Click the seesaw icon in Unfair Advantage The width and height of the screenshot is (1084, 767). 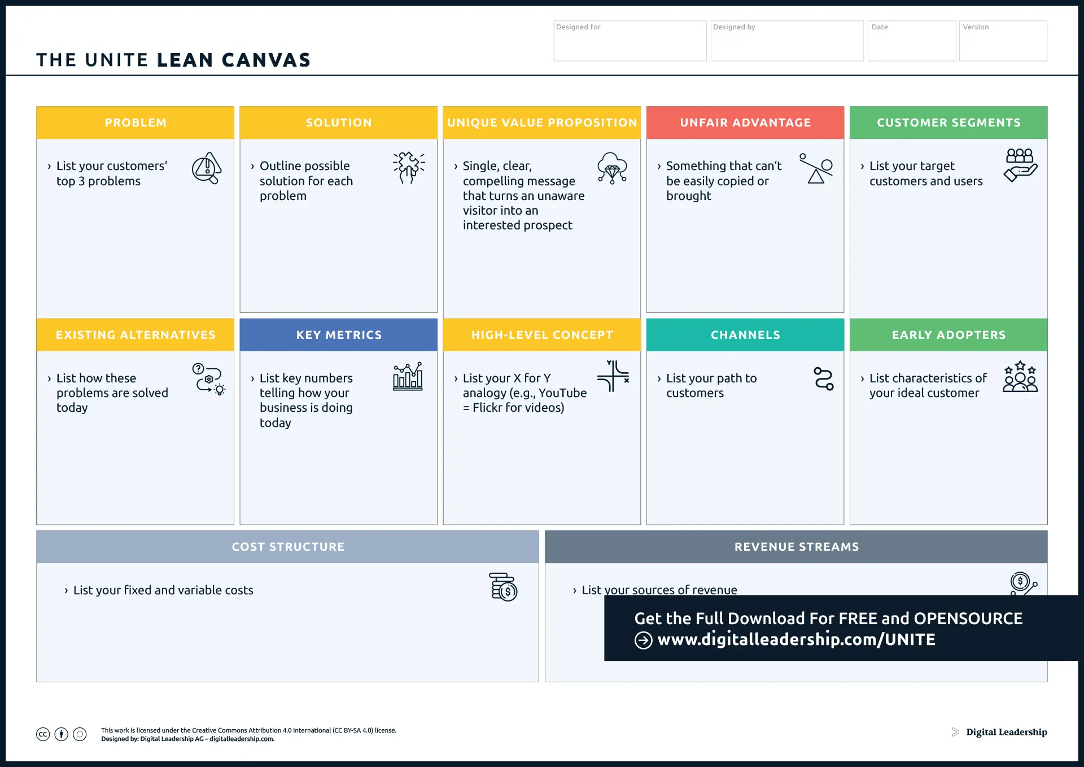point(815,168)
